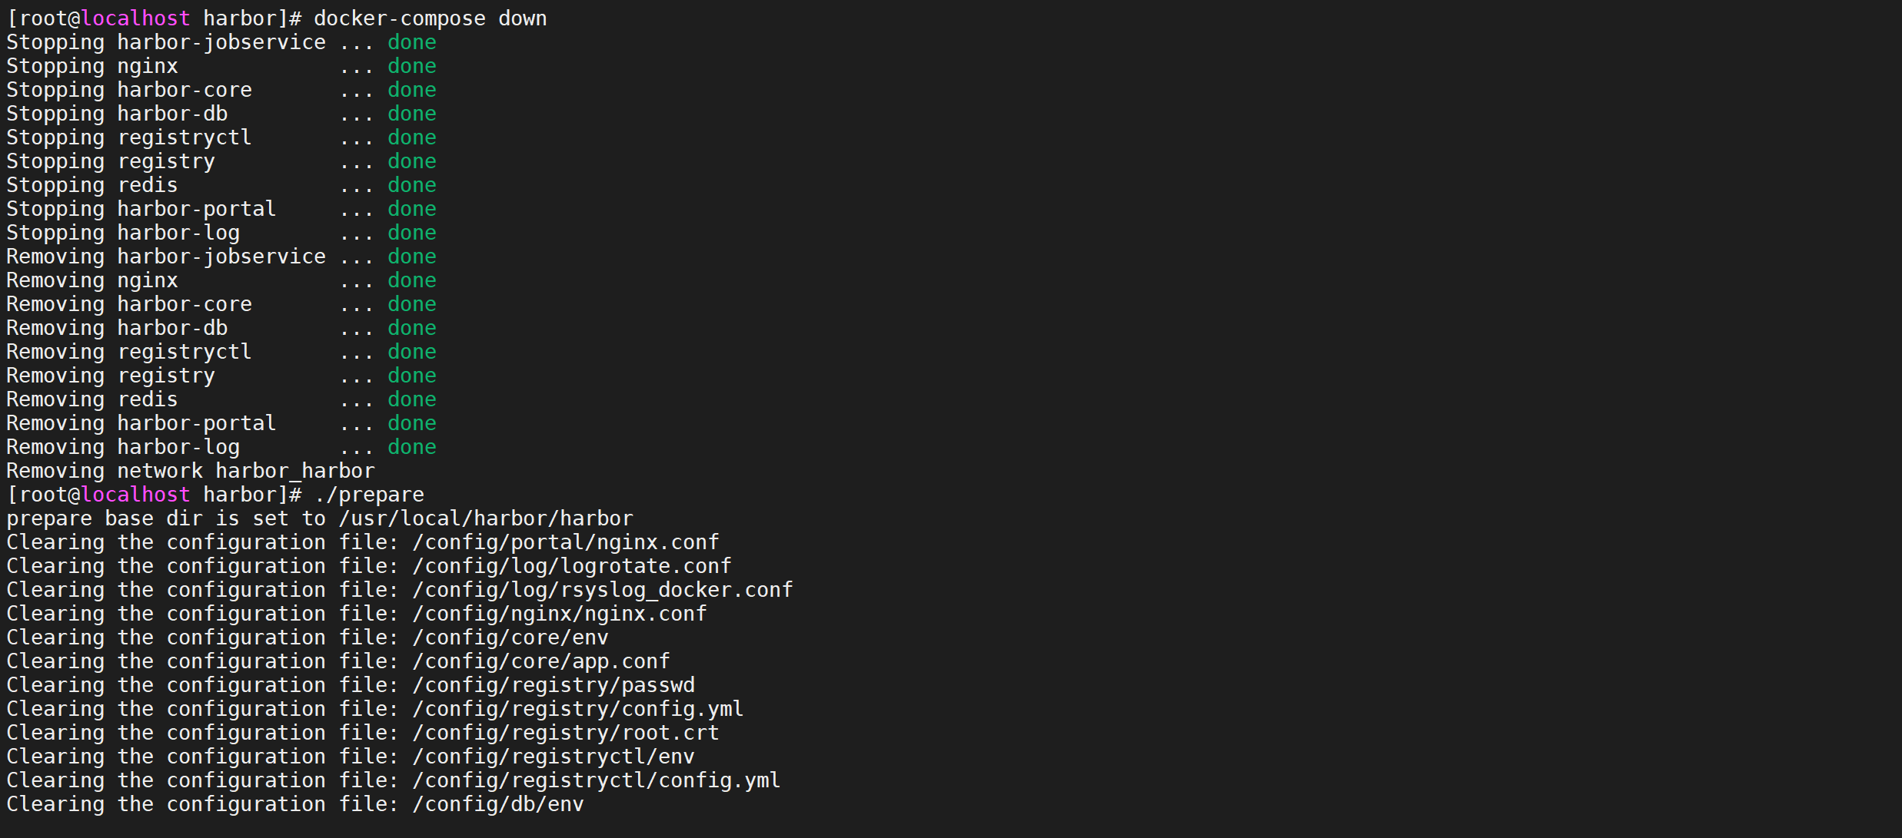Click the done status for Stopping nginx
This screenshot has height=838, width=1902.
412,66
